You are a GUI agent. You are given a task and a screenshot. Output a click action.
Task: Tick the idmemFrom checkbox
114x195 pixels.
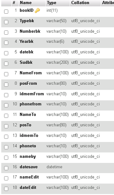[x=6, y=95]
